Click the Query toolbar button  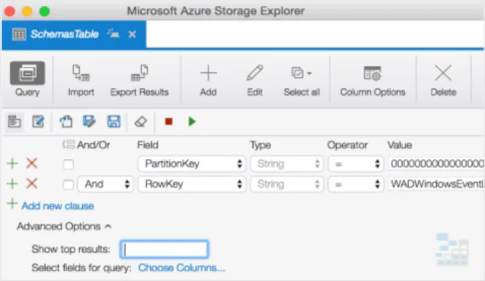click(28, 80)
